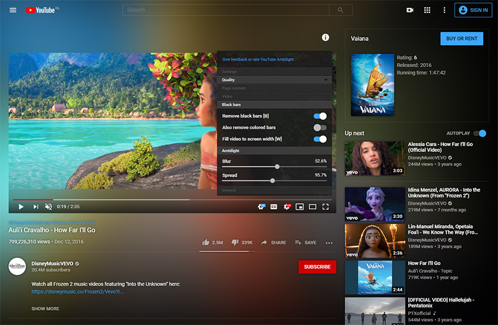The height and width of the screenshot is (325, 498).
Task: Expand the Settings section header
Action: [x=275, y=71]
